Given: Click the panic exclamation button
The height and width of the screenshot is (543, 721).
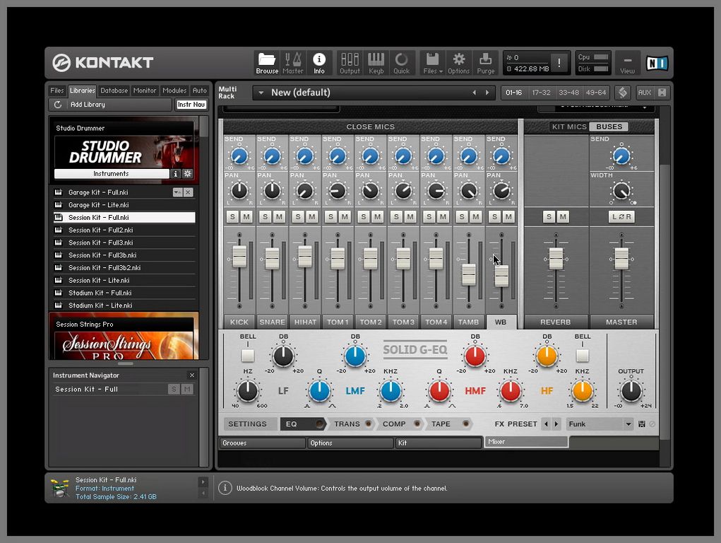Looking at the screenshot, I should coord(559,63).
